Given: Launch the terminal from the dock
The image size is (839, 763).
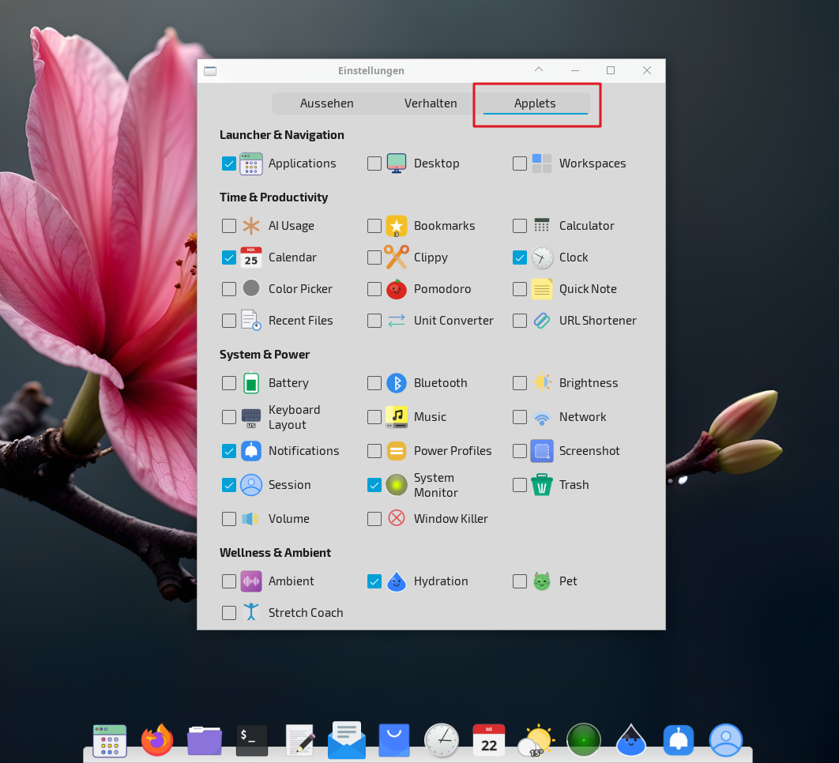Looking at the screenshot, I should (252, 740).
